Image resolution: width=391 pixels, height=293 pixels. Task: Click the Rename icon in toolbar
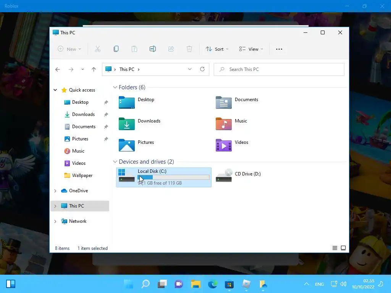coord(153,49)
